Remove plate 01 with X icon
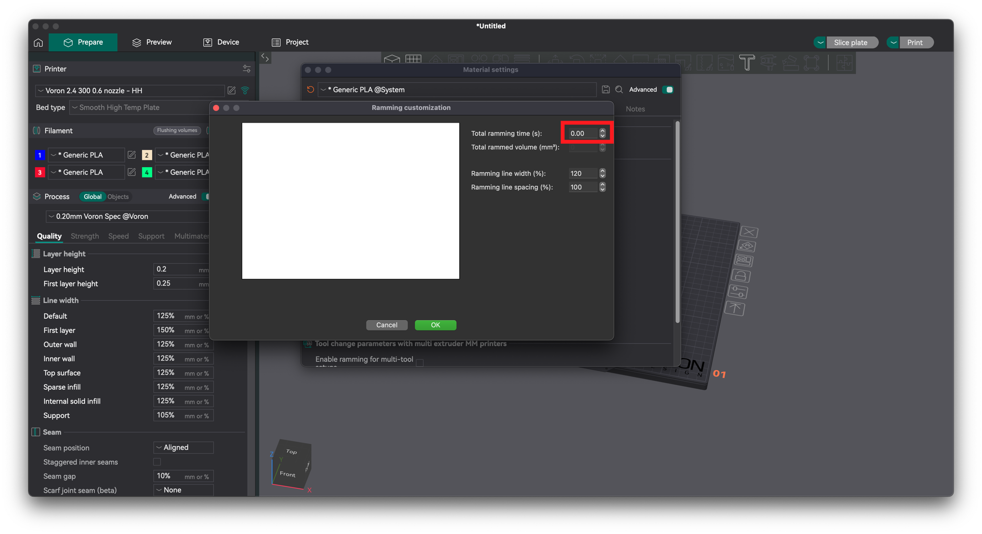The width and height of the screenshot is (982, 534). coord(749,232)
